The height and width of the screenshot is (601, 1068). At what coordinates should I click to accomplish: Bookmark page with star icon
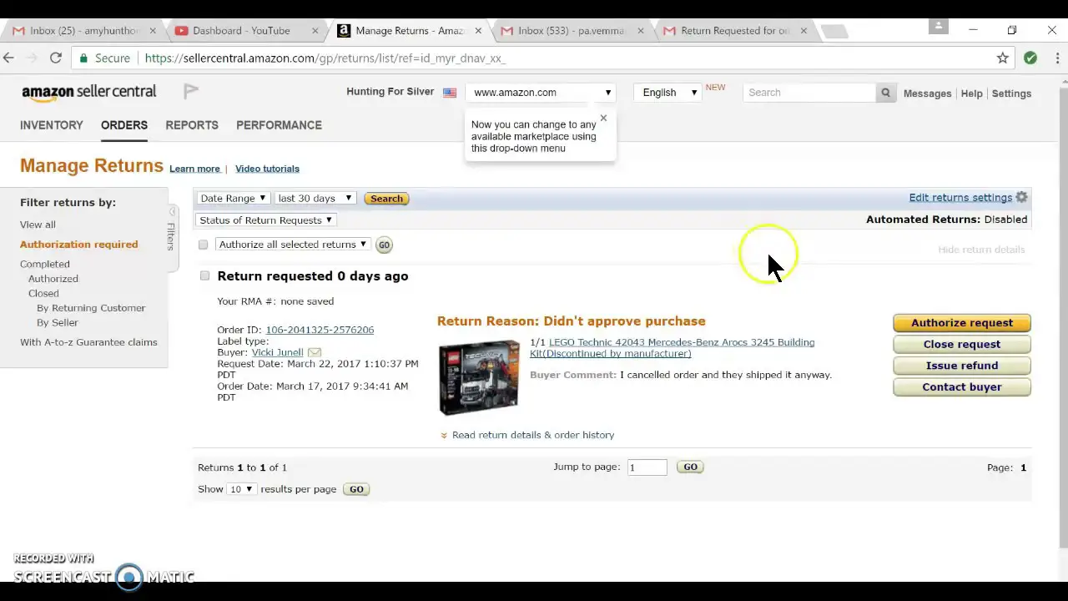(x=1003, y=58)
